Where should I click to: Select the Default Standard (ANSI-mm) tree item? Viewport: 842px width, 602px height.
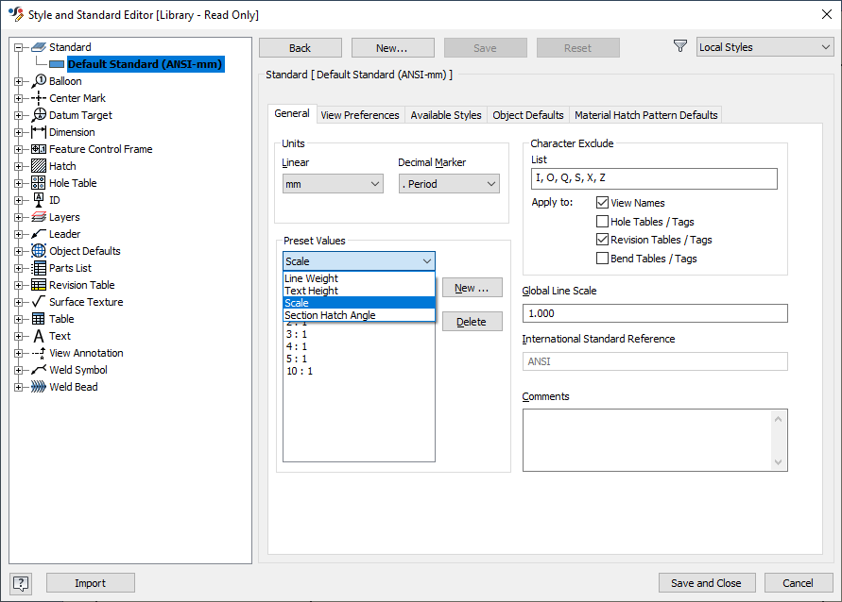point(145,64)
